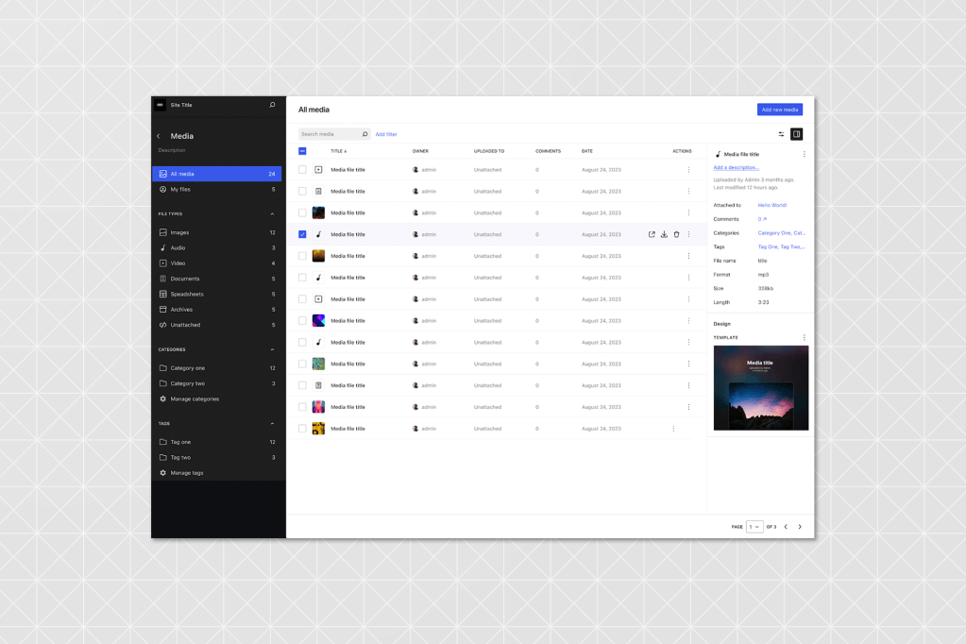The width and height of the screenshot is (966, 644).
Task: Open the comments count link in details
Action: point(762,219)
